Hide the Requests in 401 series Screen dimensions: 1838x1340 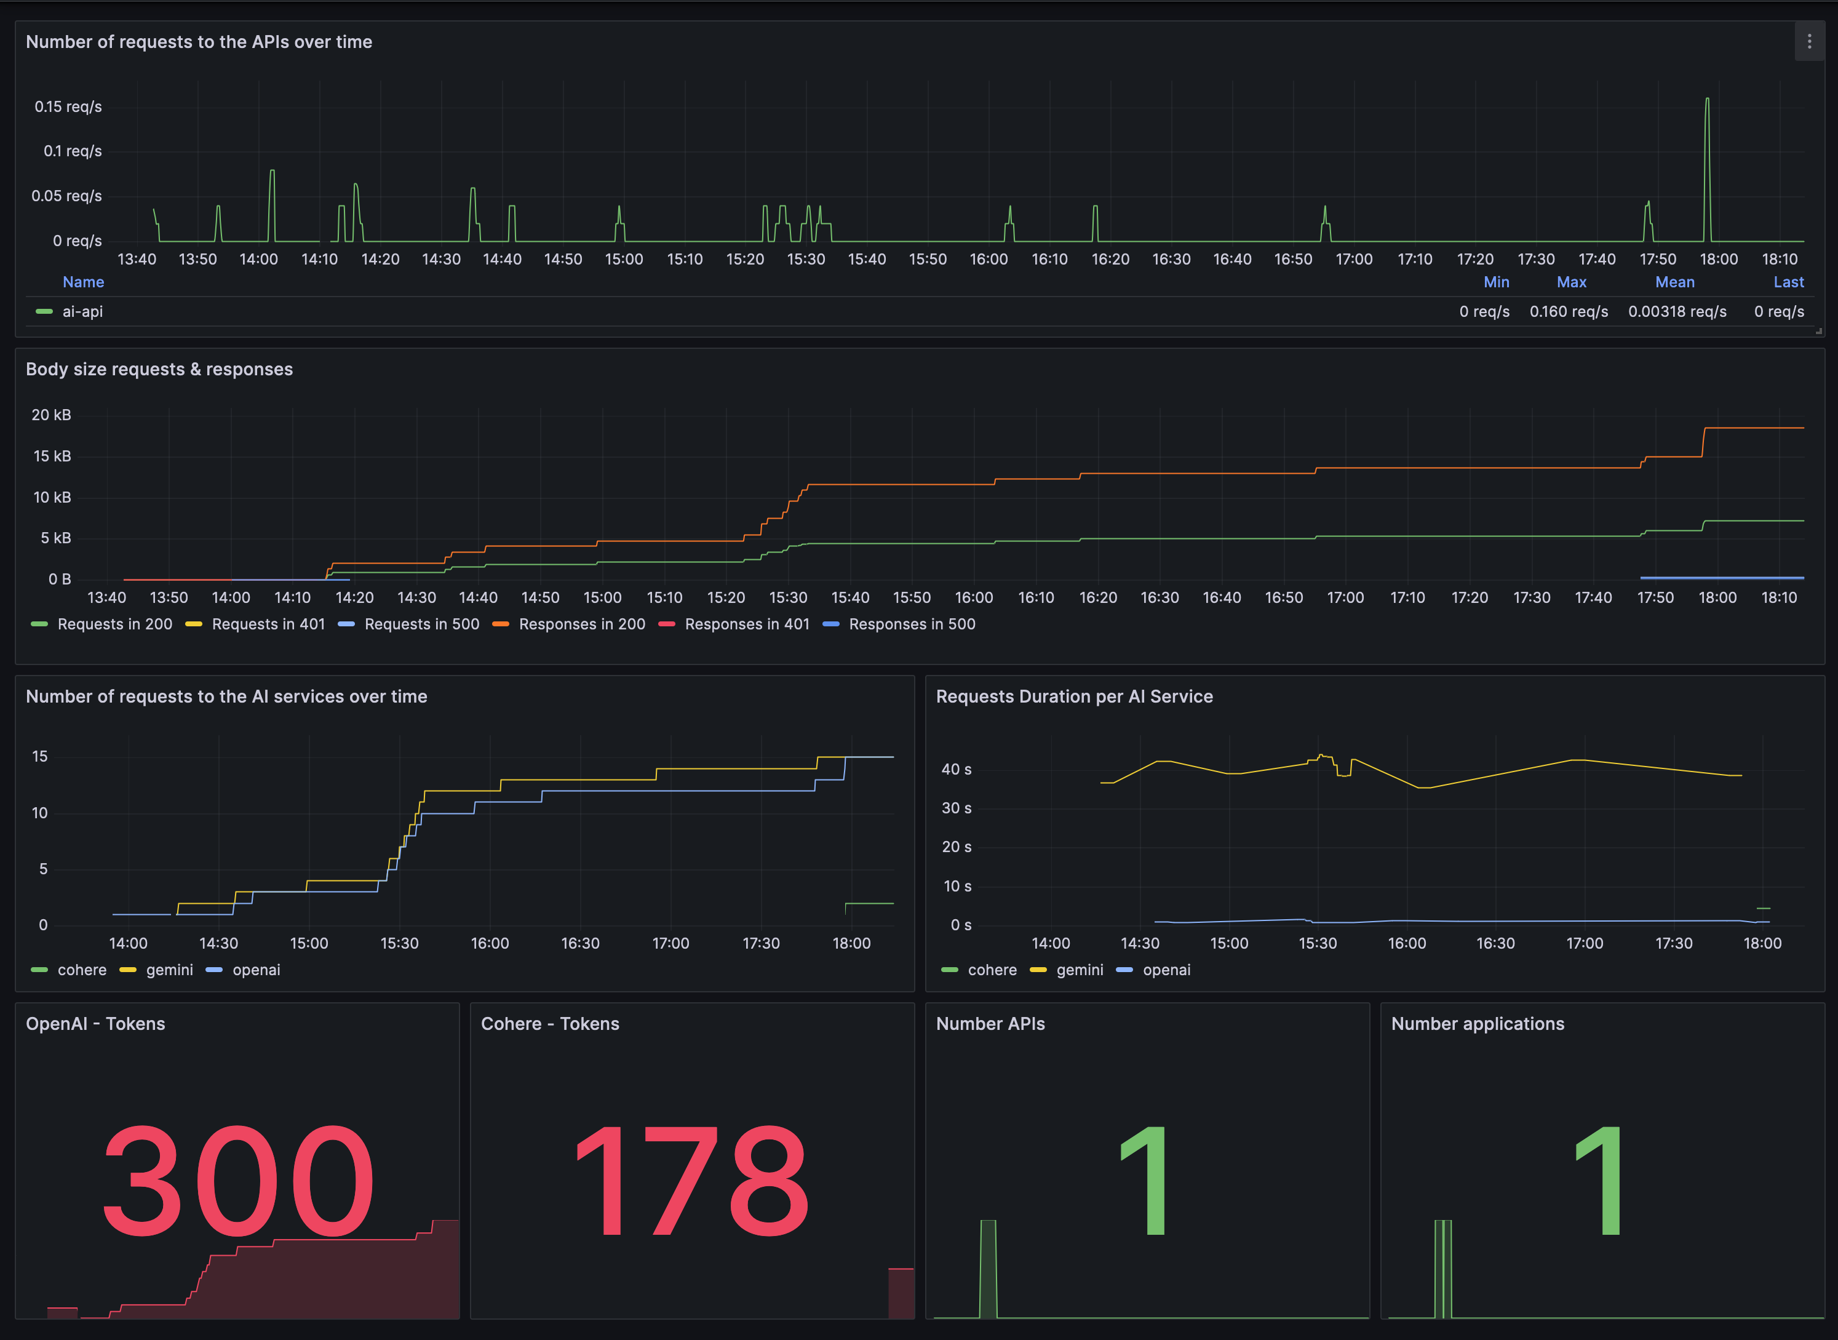[x=268, y=624]
